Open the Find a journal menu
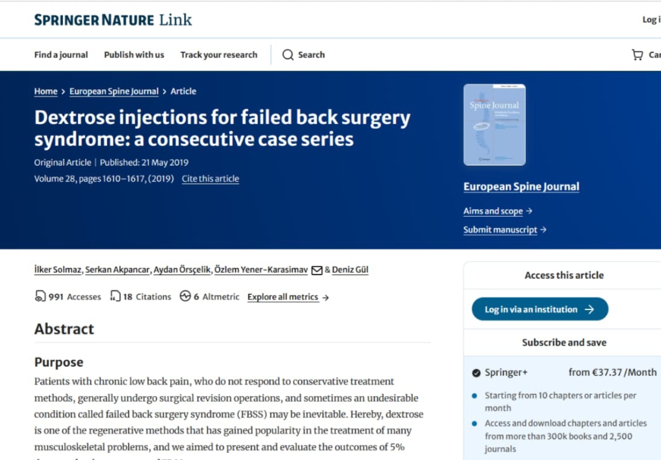This screenshot has height=460, width=661. [61, 55]
